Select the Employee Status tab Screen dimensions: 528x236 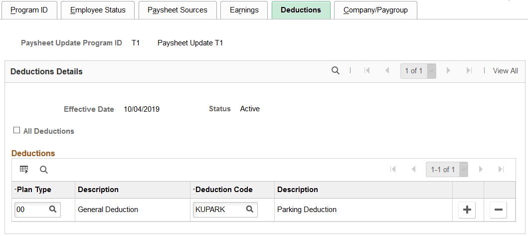point(98,10)
